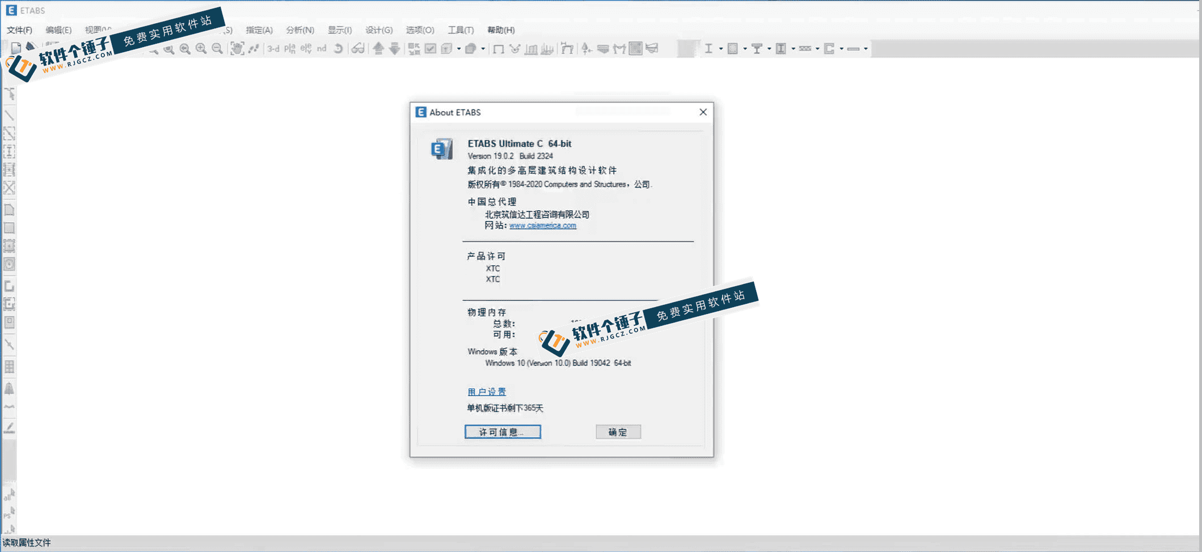Image resolution: width=1202 pixels, height=552 pixels.
Task: Expand the steel frame design dropdown arrow
Action: click(x=721, y=49)
